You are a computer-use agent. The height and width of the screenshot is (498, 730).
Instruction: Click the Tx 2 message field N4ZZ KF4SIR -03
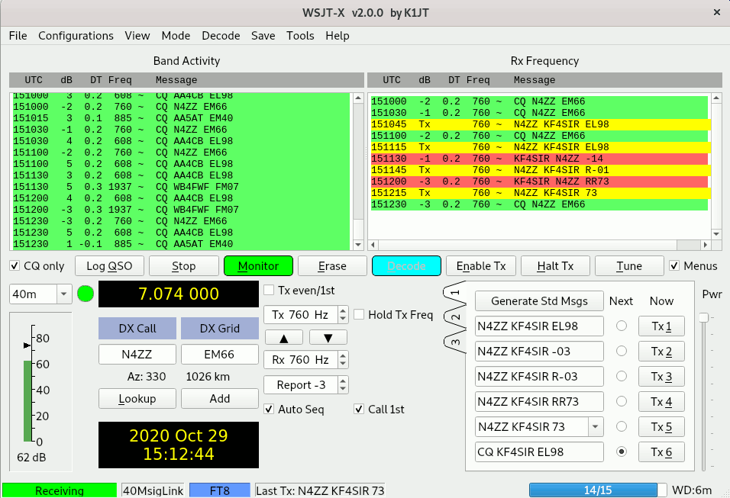tap(540, 352)
